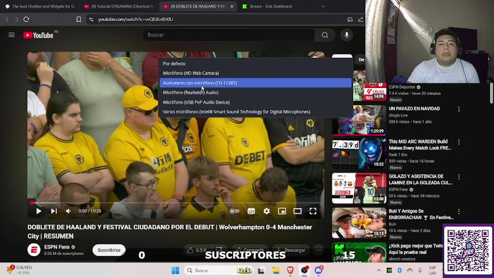The image size is (494, 278).
Task: Click the ESPN Fans channel avatar
Action: (34, 250)
